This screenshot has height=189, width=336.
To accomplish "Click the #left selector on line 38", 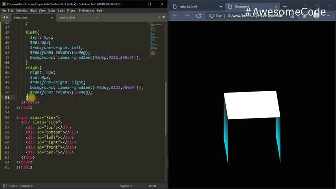I will tap(33, 33).
